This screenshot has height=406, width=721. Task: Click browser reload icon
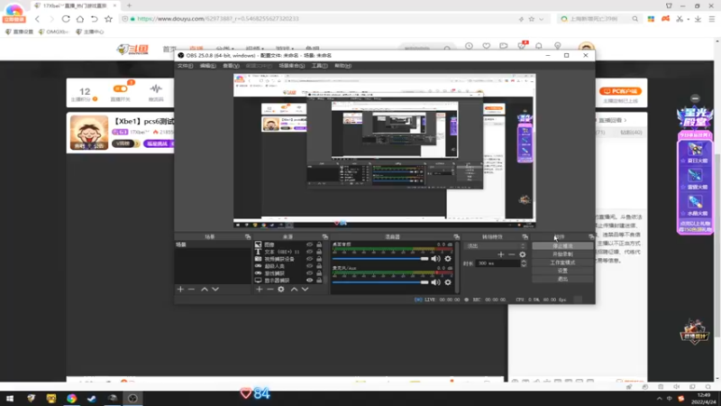click(x=66, y=19)
